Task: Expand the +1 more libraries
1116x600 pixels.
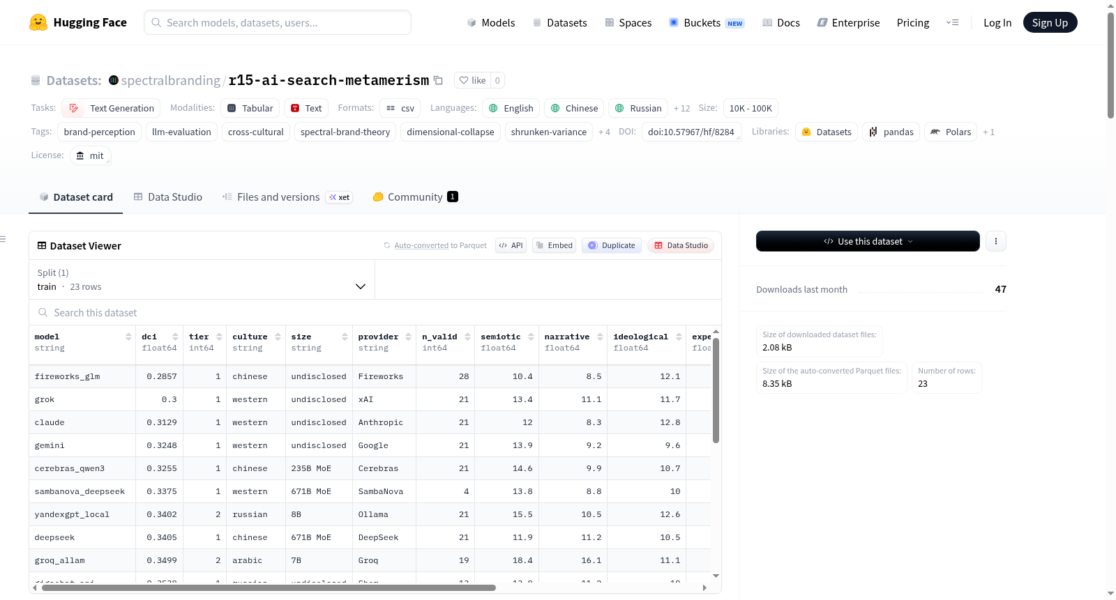Action: 988,132
